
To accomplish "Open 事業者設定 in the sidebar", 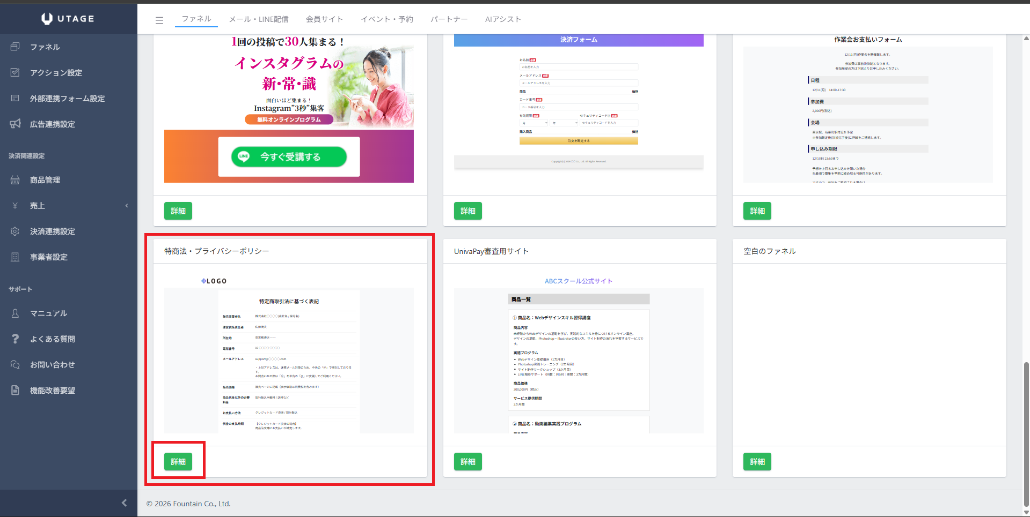I will [x=49, y=257].
